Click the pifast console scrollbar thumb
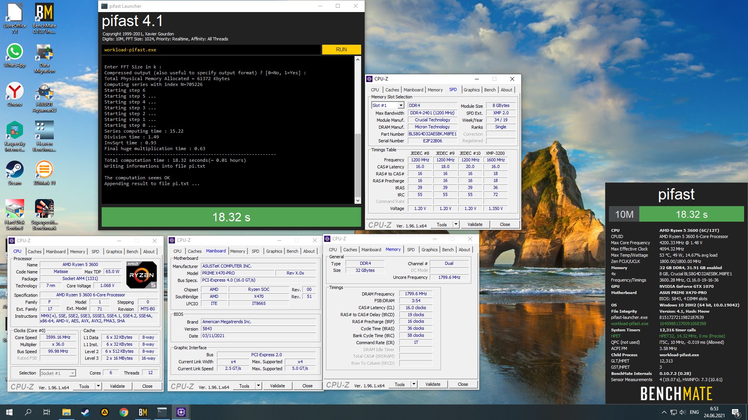Viewport: 748px width, 420px height. [358, 165]
